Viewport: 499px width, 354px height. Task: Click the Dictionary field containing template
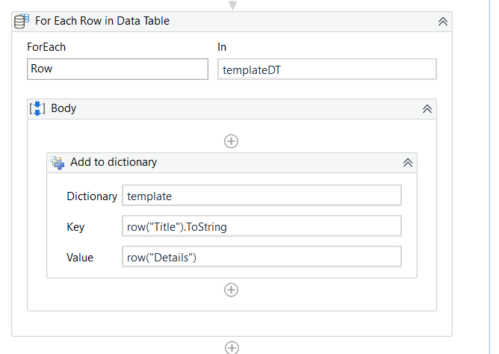tap(261, 196)
